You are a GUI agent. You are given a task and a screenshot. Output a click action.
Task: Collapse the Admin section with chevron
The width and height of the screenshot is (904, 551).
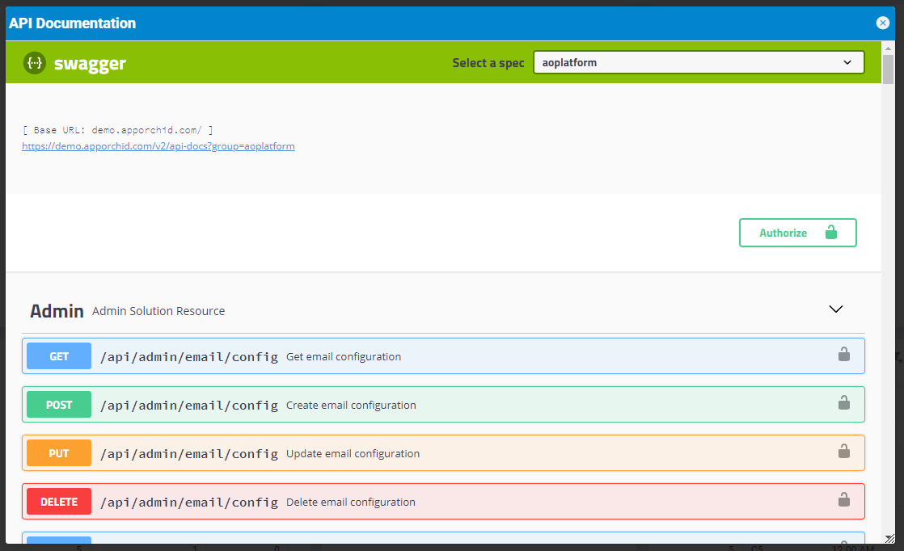coord(836,309)
